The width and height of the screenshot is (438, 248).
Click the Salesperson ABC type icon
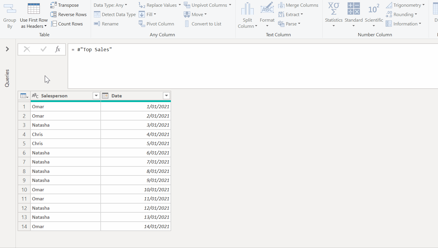click(x=35, y=96)
